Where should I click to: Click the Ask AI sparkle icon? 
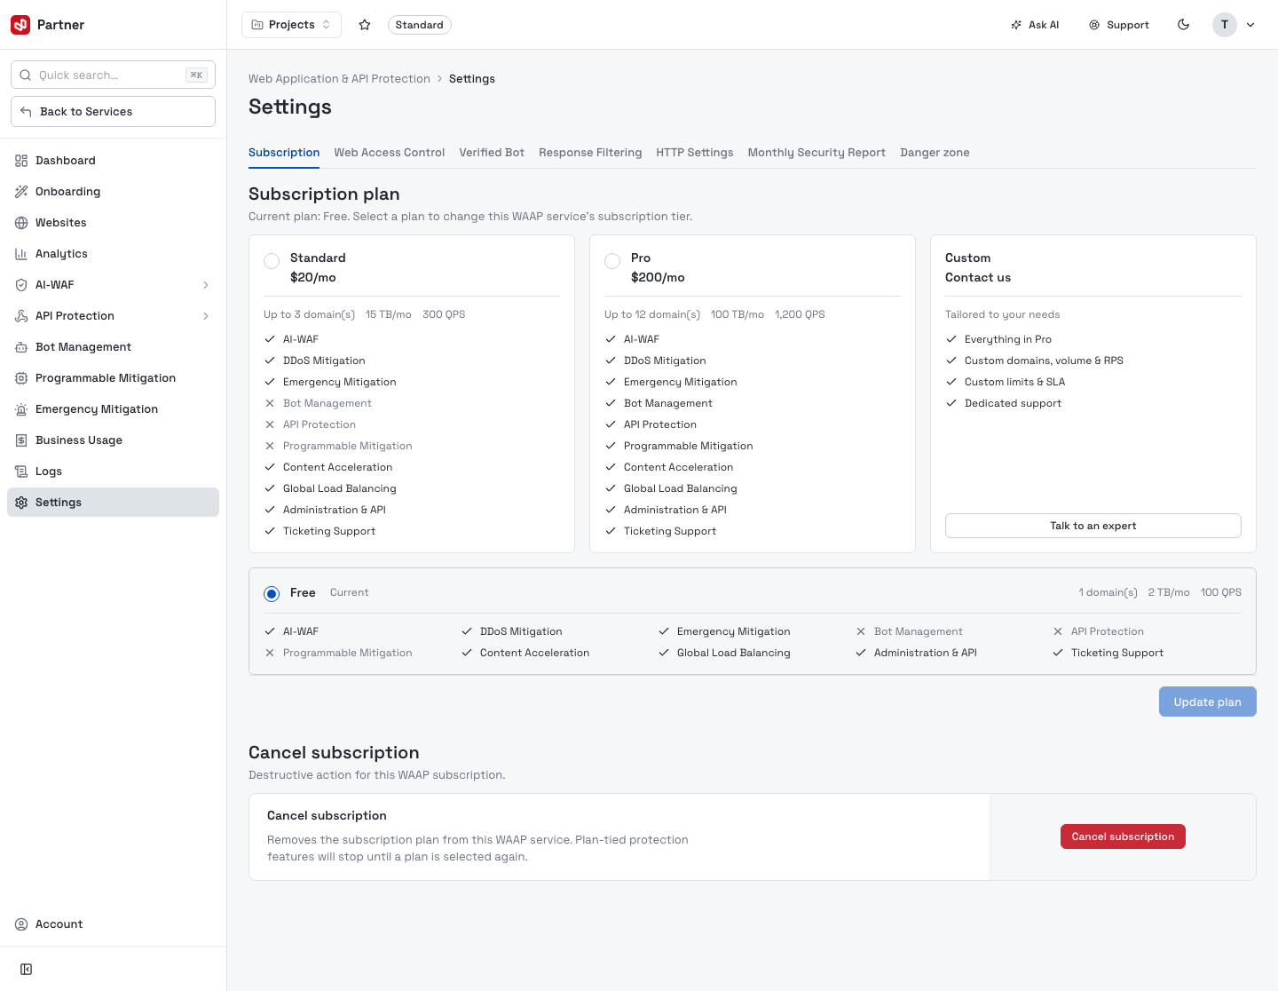[x=1016, y=25]
